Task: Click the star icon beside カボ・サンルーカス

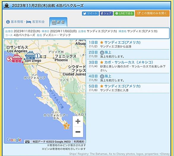Action: point(102,62)
